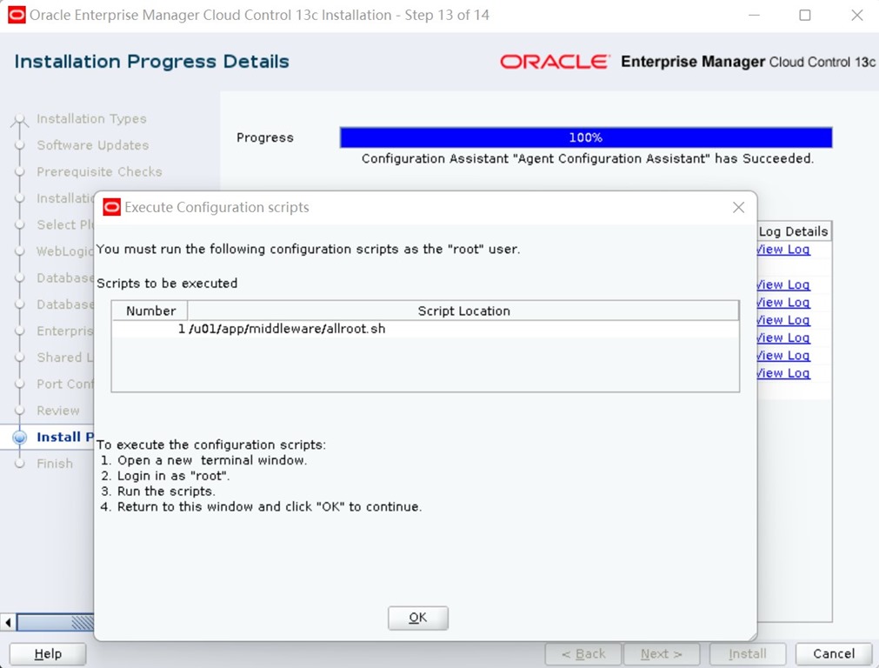Open the second View Log link
This screenshot has width=879, height=668.
(783, 285)
